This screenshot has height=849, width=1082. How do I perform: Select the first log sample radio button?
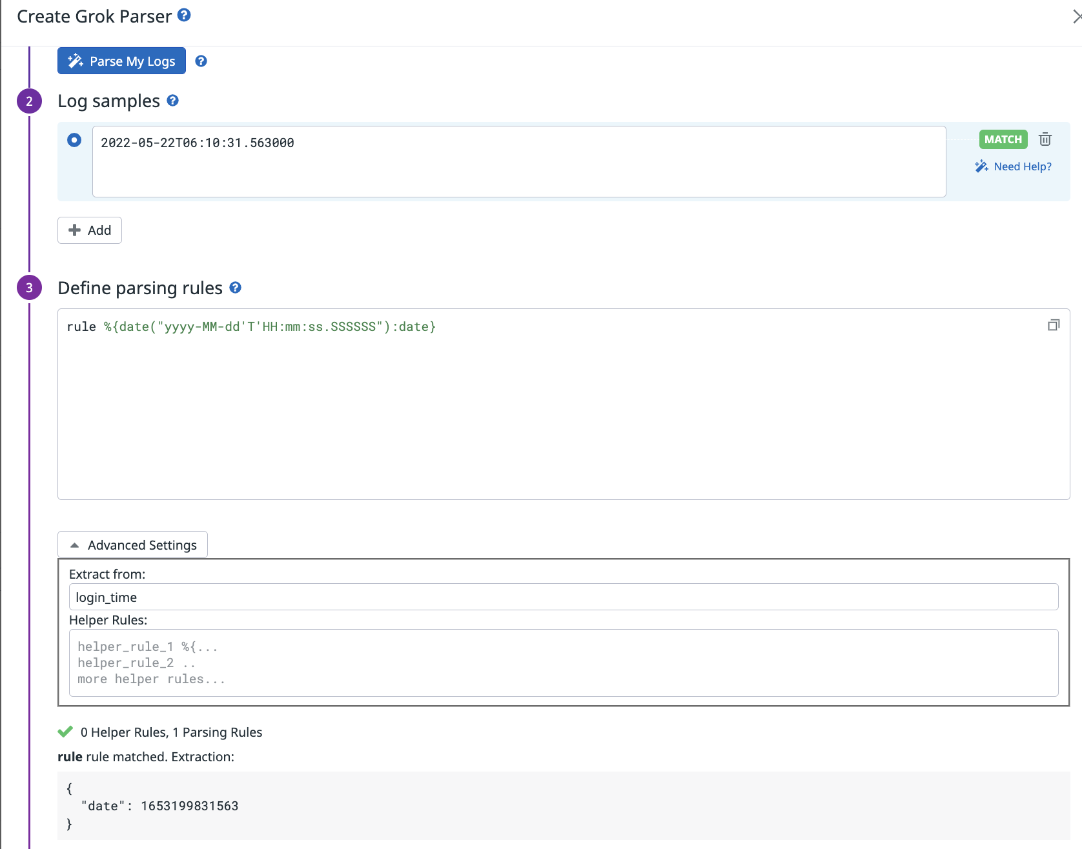point(74,140)
